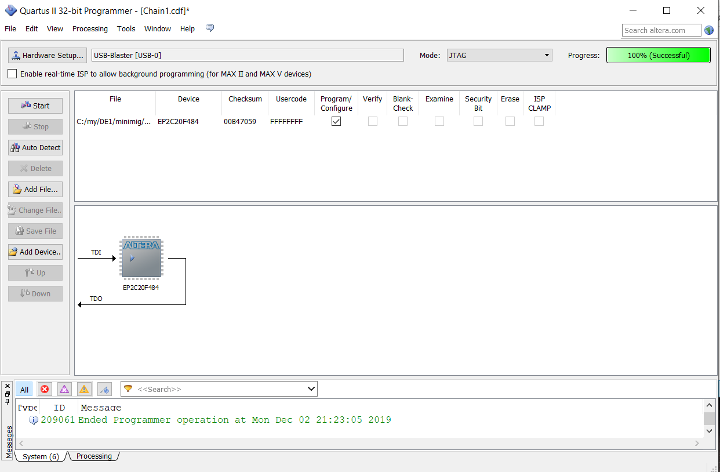
Task: Click the messages scrollbar down arrow
Action: pyautogui.click(x=709, y=431)
